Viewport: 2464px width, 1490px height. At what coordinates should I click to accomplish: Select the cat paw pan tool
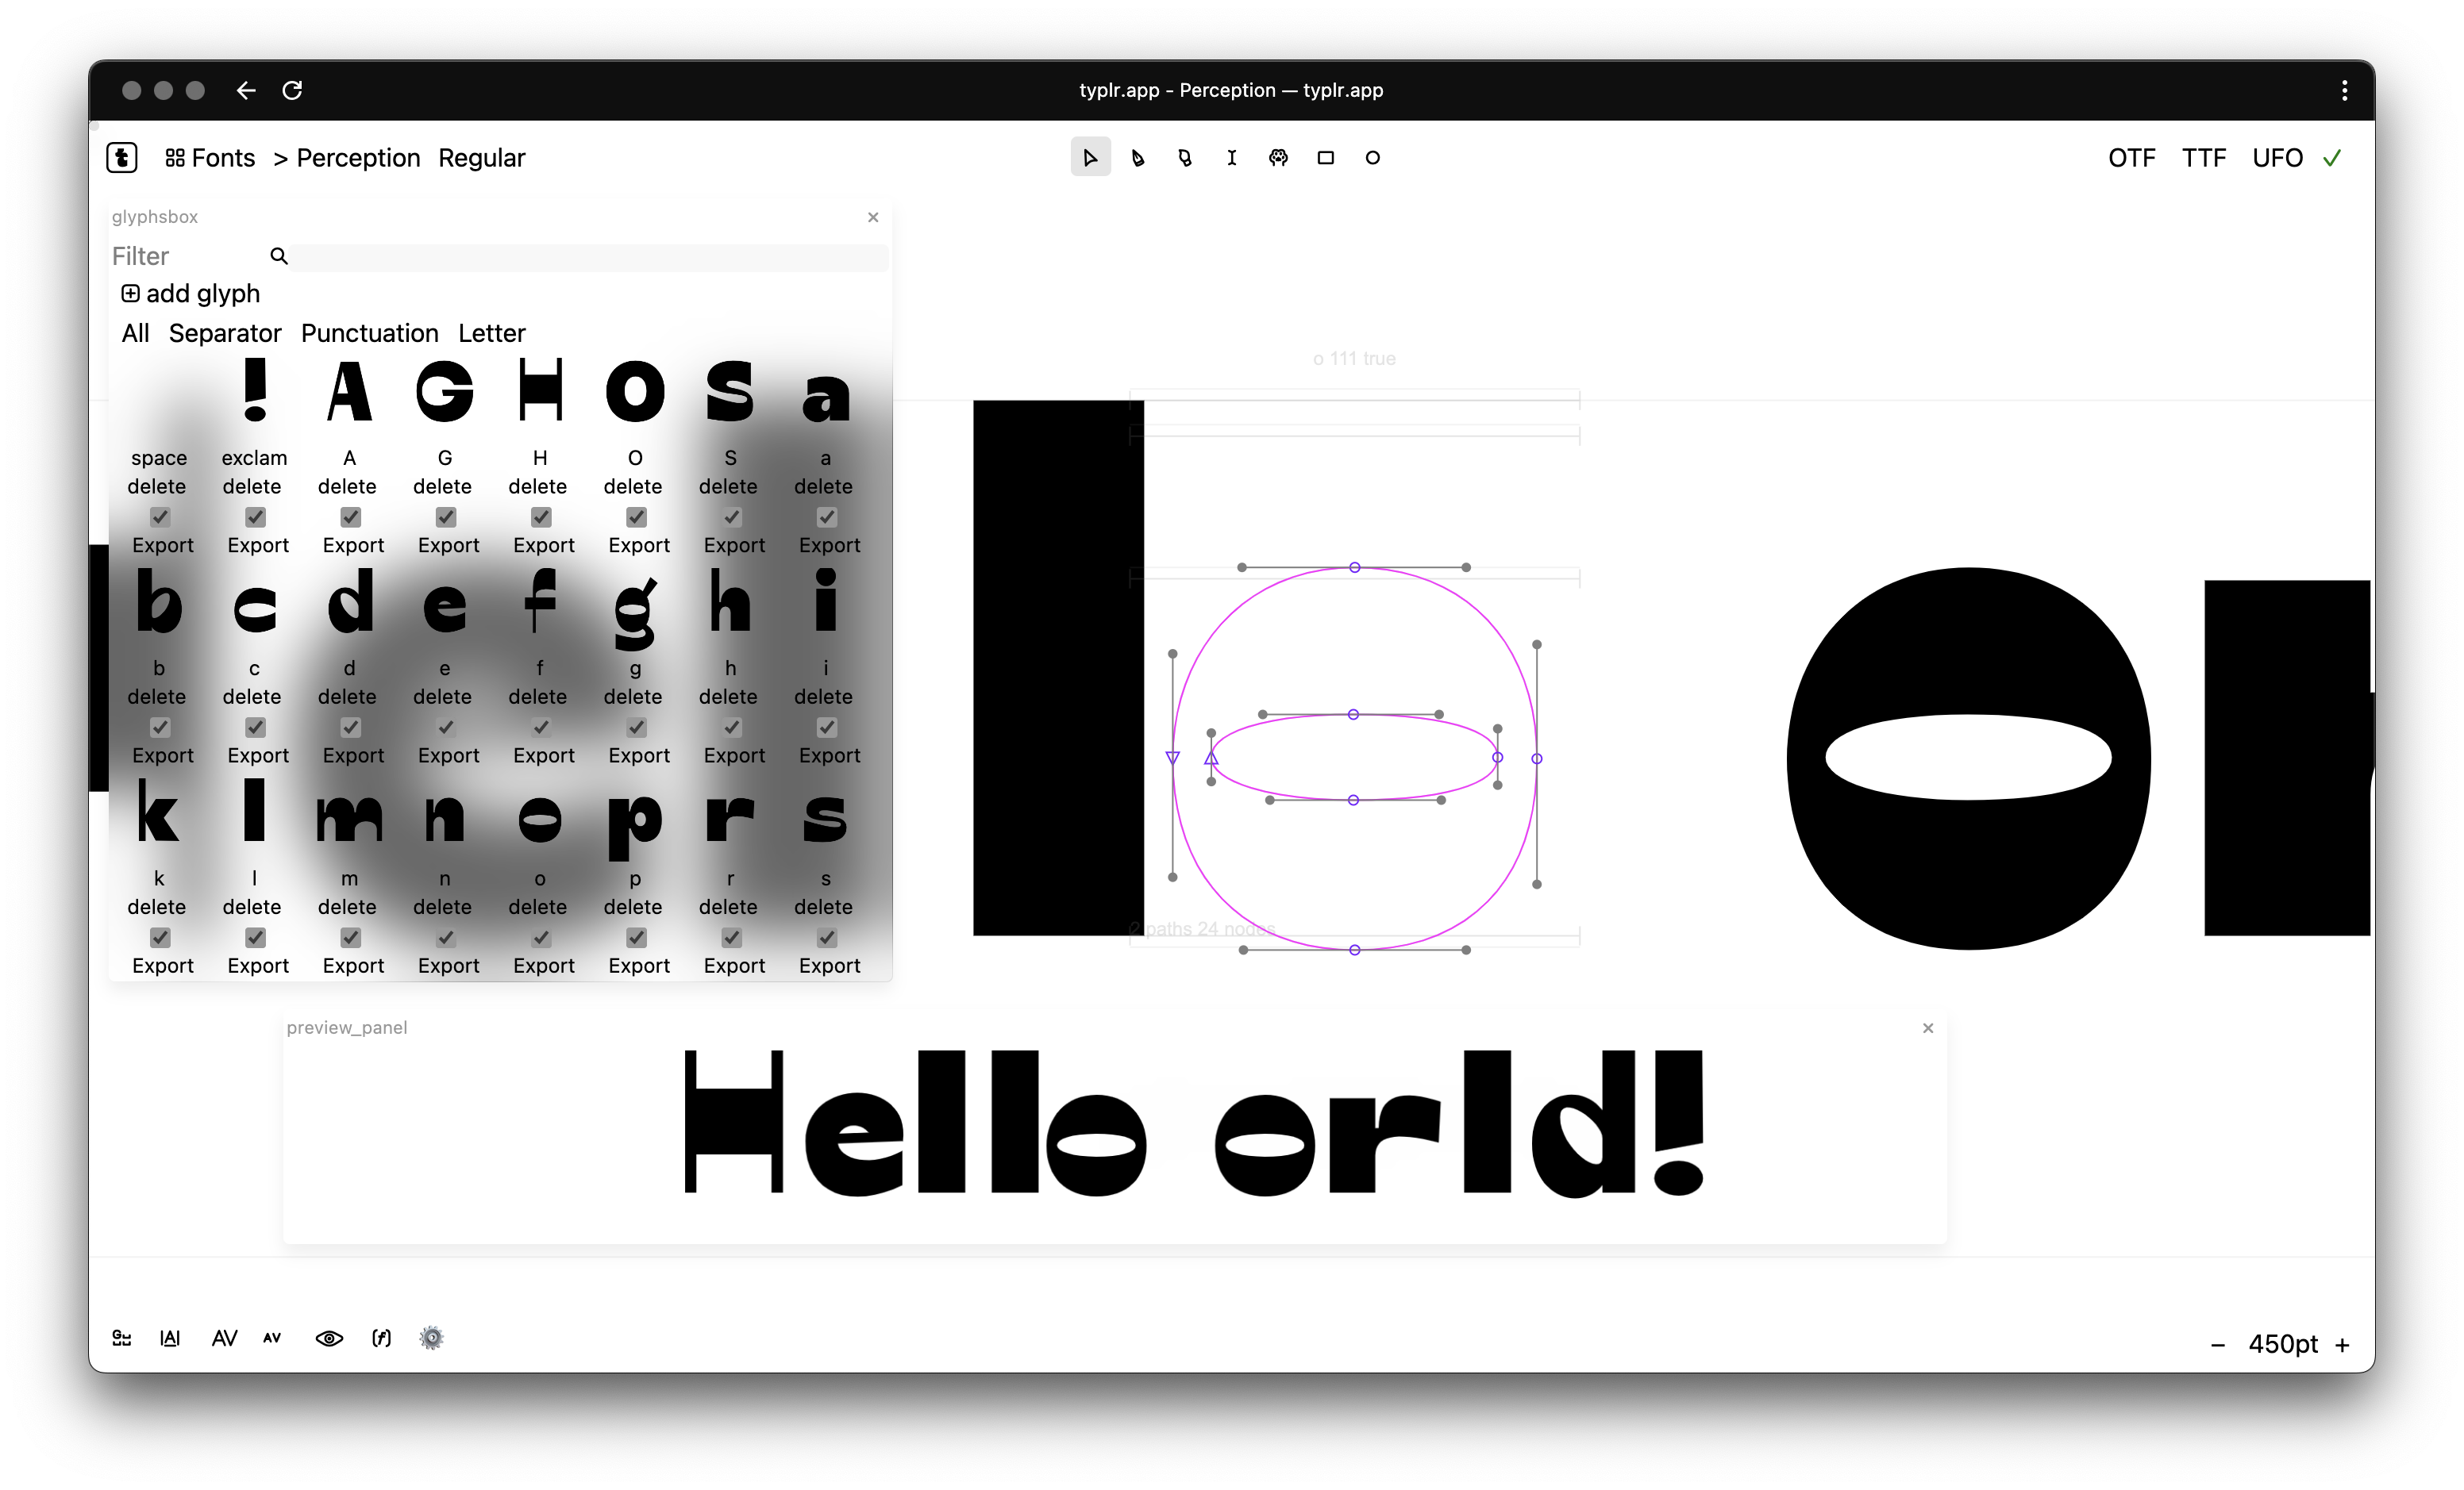click(x=1278, y=158)
